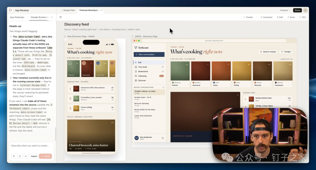Screen dimensions: 316x170
Task: Click the grip handle beside New Discovery Page - Mobile
Action: coord(65,37)
